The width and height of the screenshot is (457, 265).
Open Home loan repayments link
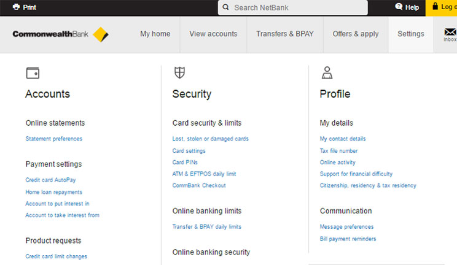54,192
